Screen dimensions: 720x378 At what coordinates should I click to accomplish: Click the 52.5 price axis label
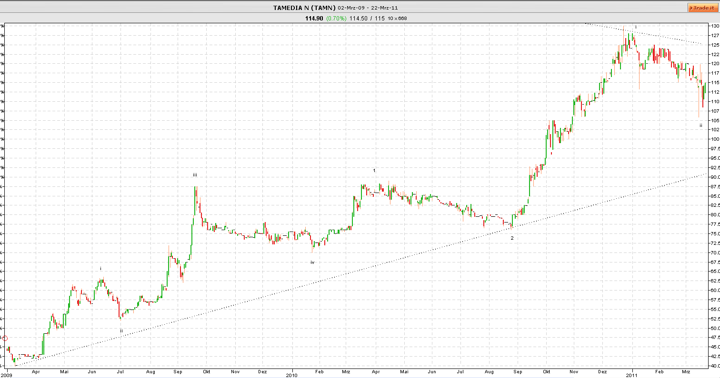715,319
